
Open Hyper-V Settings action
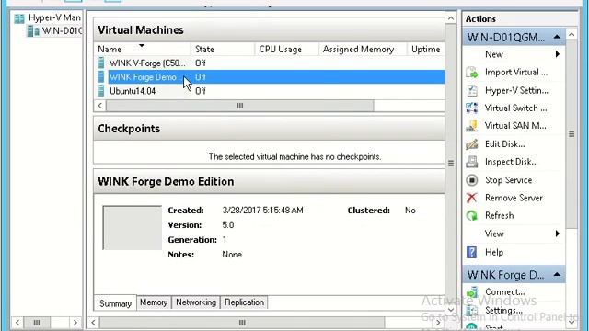pos(516,90)
